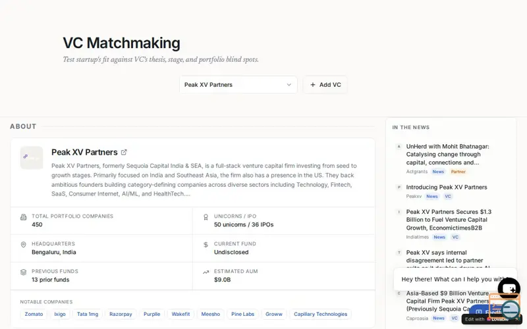Select the Razorpay company tag
Viewport: 527px width, 329px height.
point(121,315)
